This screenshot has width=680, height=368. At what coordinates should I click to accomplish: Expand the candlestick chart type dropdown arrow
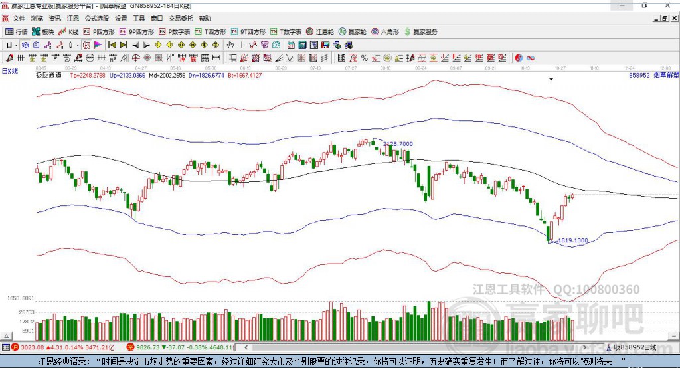(78, 45)
